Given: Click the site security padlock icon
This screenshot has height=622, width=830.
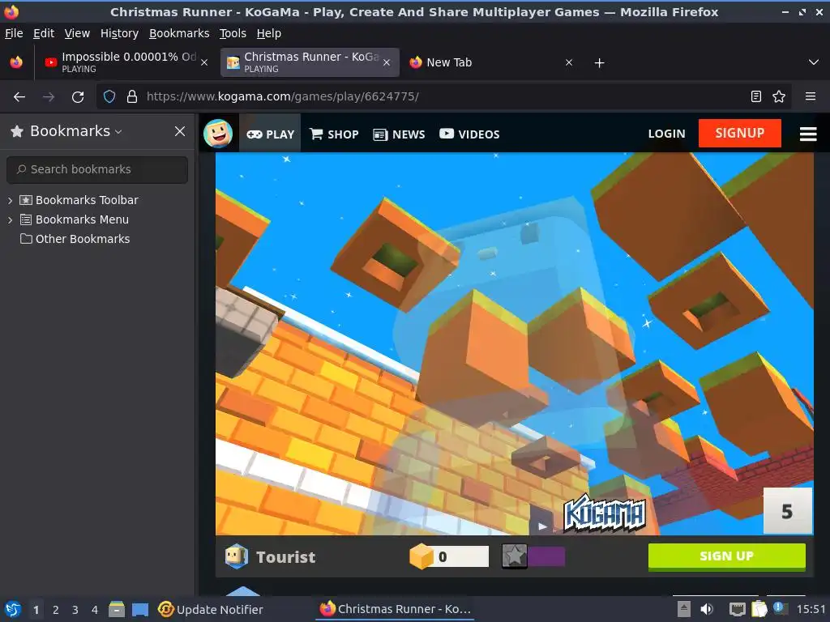Looking at the screenshot, I should (x=132, y=97).
